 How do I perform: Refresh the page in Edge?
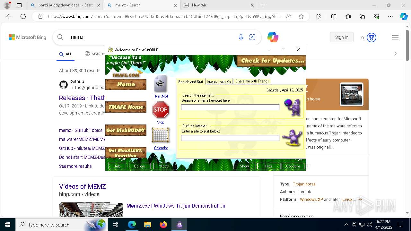point(23,16)
